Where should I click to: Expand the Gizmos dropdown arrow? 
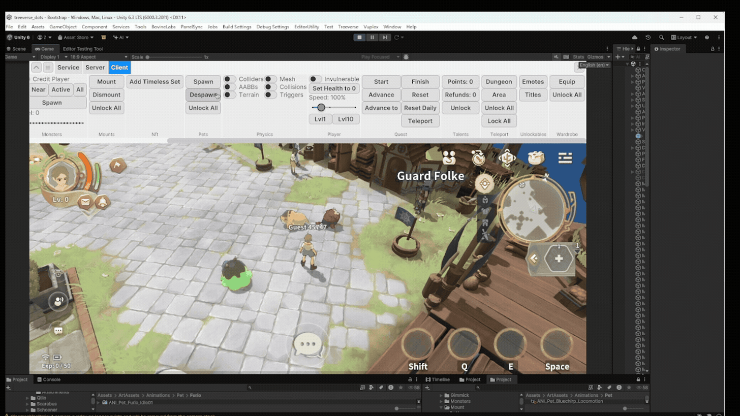[608, 57]
